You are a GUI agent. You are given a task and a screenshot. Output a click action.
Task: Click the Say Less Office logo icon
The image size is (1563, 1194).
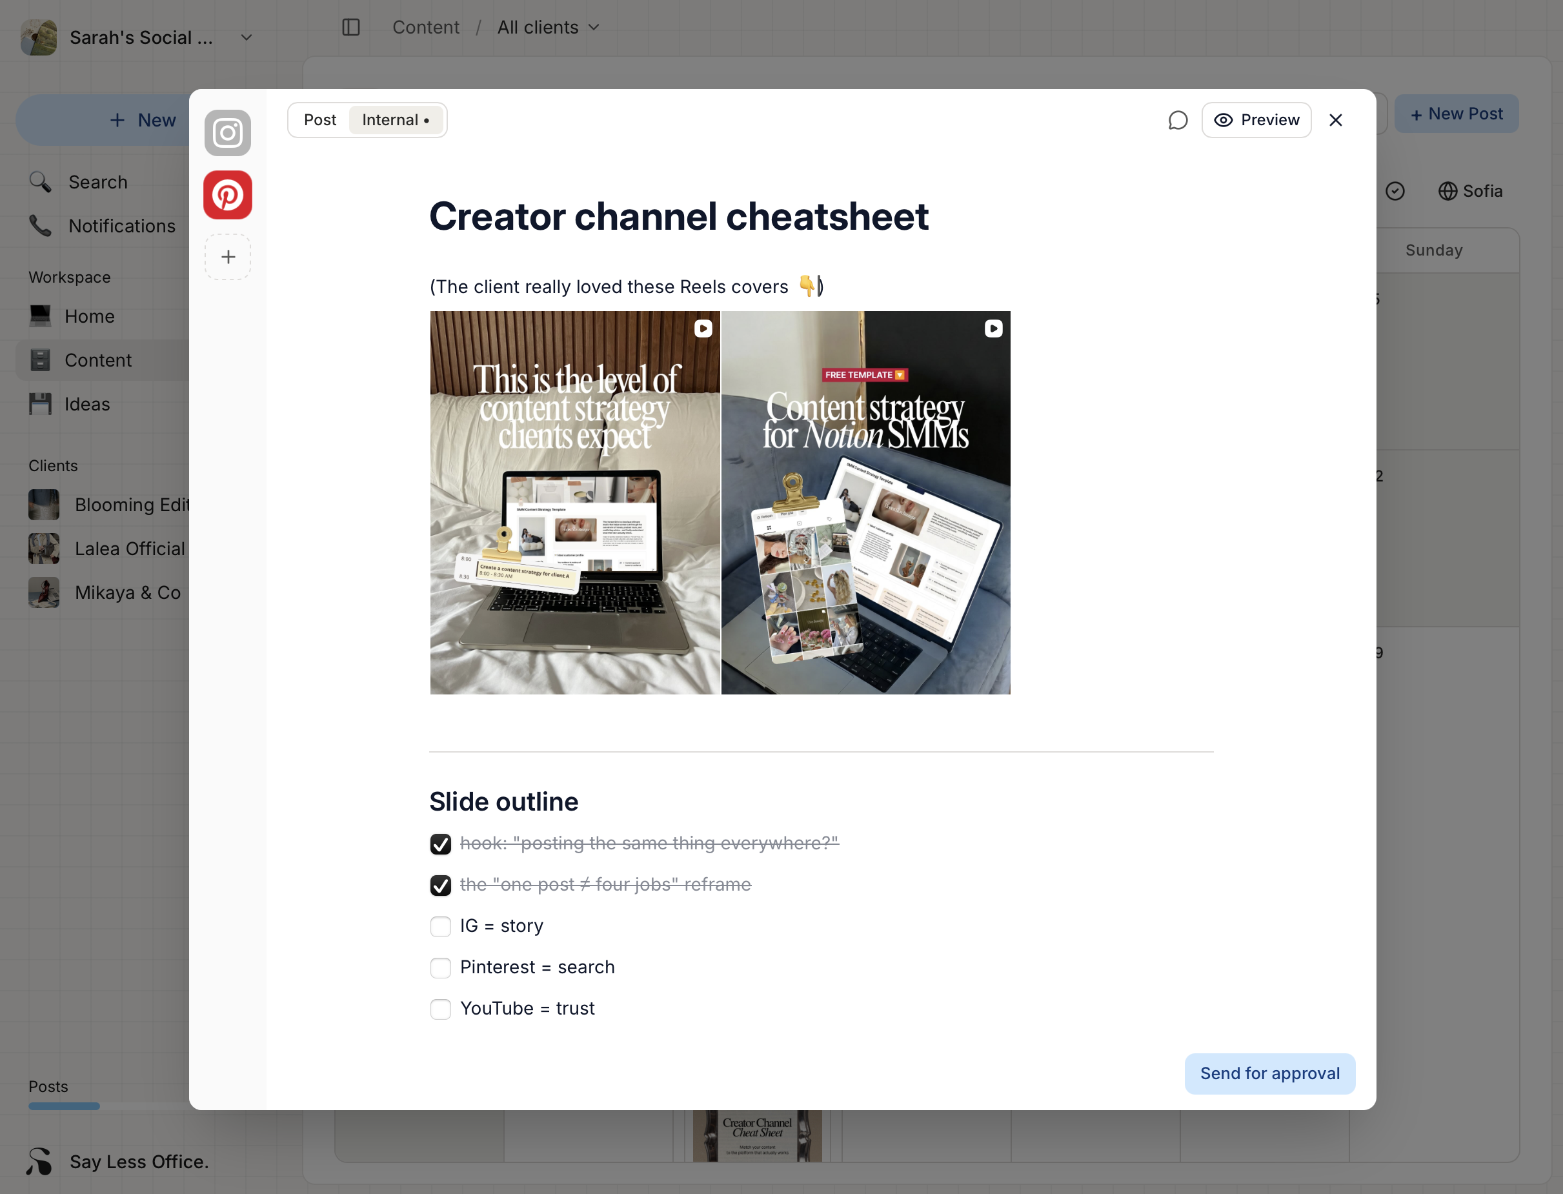39,1161
